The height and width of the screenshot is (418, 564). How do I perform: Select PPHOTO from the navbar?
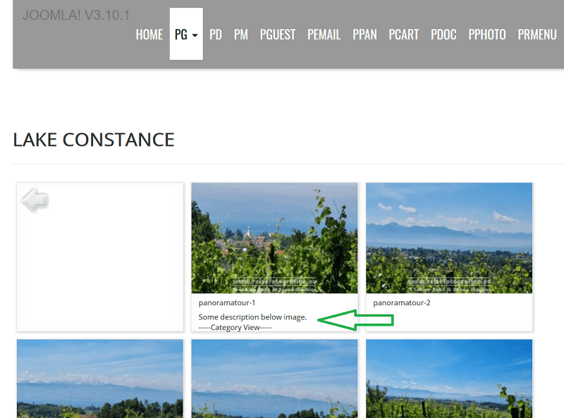[x=487, y=35]
